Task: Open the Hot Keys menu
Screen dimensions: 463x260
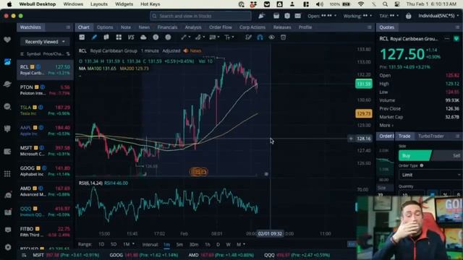Action: click(x=150, y=4)
